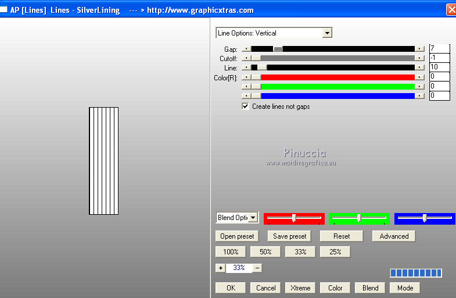This screenshot has height=298, width=456.
Task: Click the Reset button
Action: tap(342, 236)
